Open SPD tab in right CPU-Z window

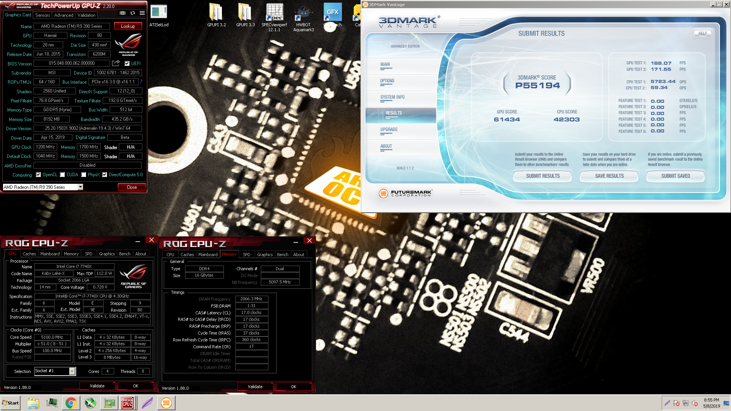click(247, 255)
